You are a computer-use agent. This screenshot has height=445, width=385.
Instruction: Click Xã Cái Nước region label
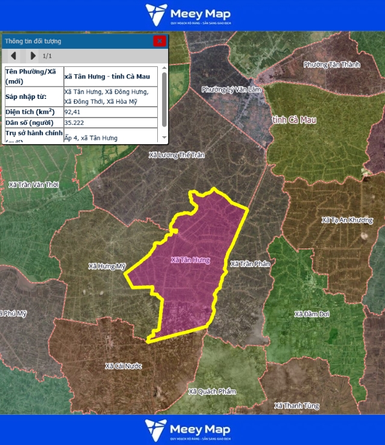pyautogui.click(x=123, y=366)
